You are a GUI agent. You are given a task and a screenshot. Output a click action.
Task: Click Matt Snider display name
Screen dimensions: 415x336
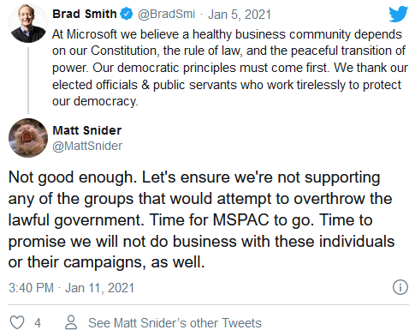pos(87,130)
